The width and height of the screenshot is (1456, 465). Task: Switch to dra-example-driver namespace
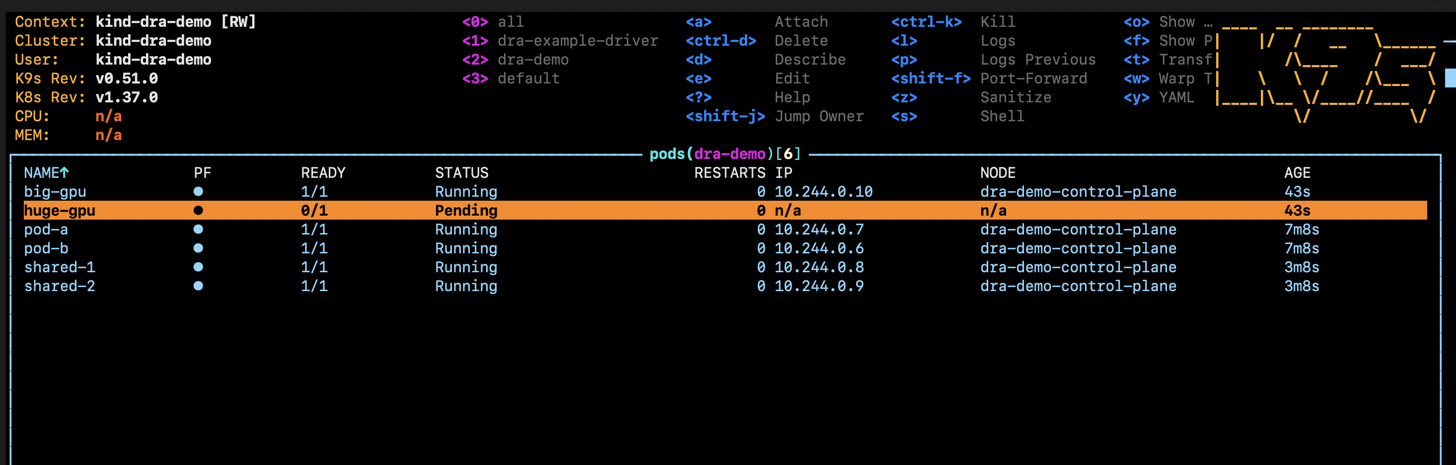(x=560, y=41)
